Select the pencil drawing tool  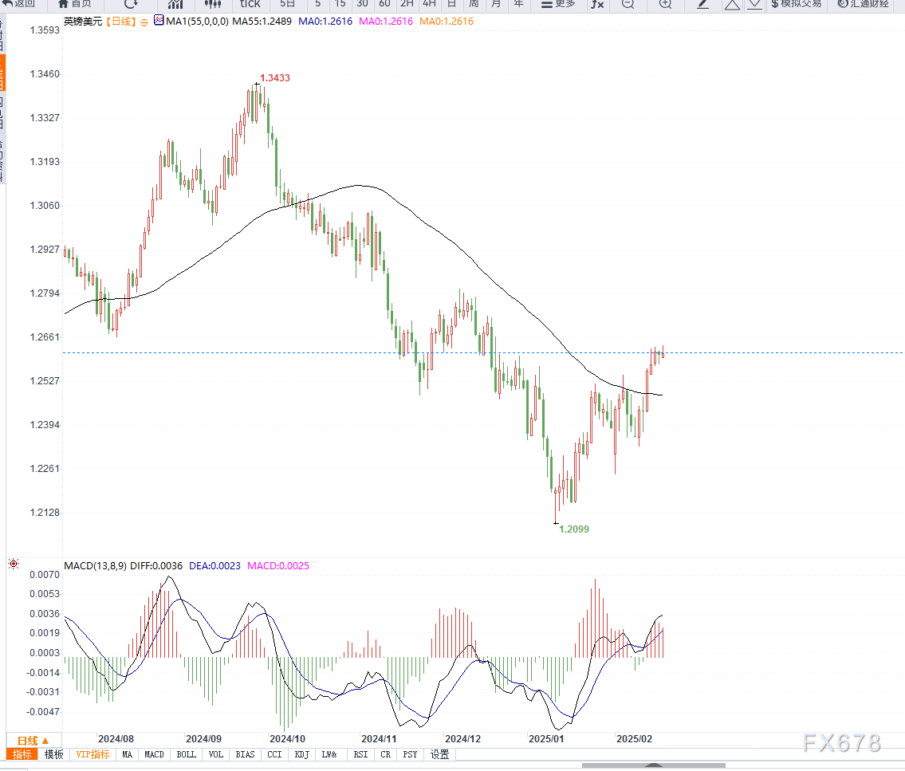[x=702, y=4]
